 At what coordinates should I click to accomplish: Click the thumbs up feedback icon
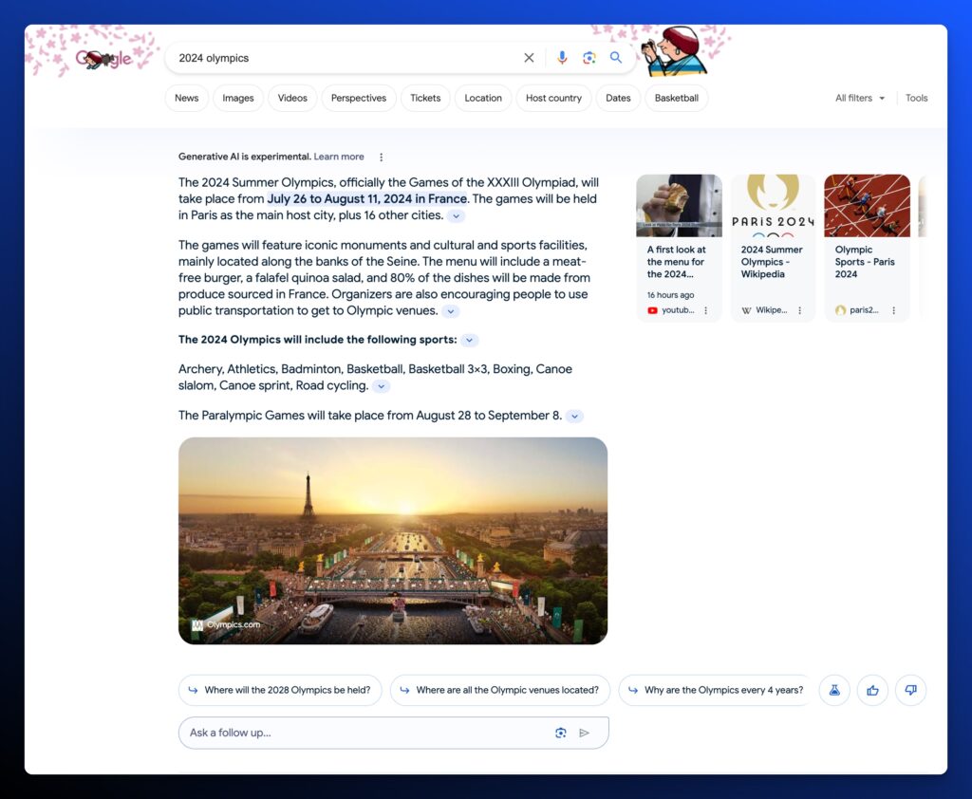click(x=872, y=690)
